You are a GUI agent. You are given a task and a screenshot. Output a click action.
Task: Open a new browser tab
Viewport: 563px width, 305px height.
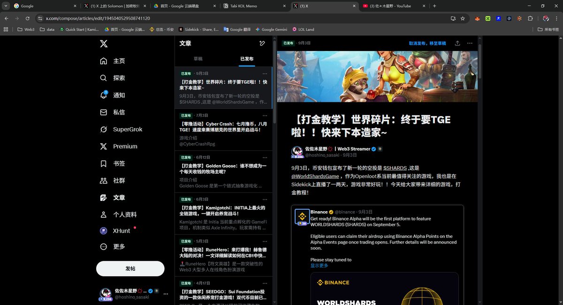click(434, 6)
